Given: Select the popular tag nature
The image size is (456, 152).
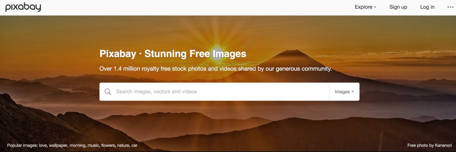Looking at the screenshot, I should tap(123, 146).
